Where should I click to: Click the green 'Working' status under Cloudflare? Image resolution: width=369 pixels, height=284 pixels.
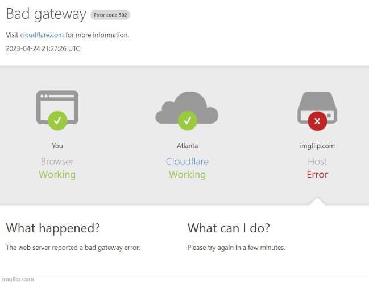pos(187,175)
